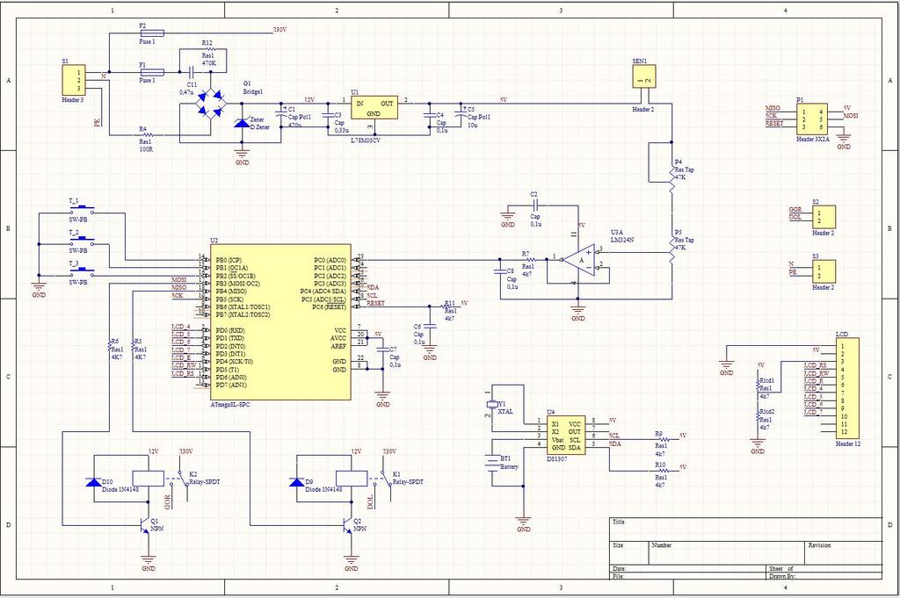This screenshot has height=598, width=900.
Task: Click the 'PD0 (RXD)' pin label
Action: [x=230, y=331]
